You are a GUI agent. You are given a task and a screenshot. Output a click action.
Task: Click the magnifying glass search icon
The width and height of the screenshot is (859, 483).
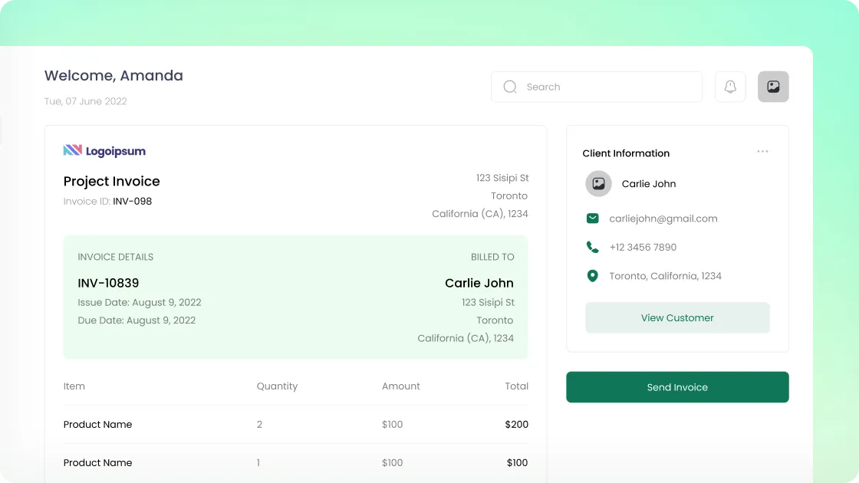point(510,87)
